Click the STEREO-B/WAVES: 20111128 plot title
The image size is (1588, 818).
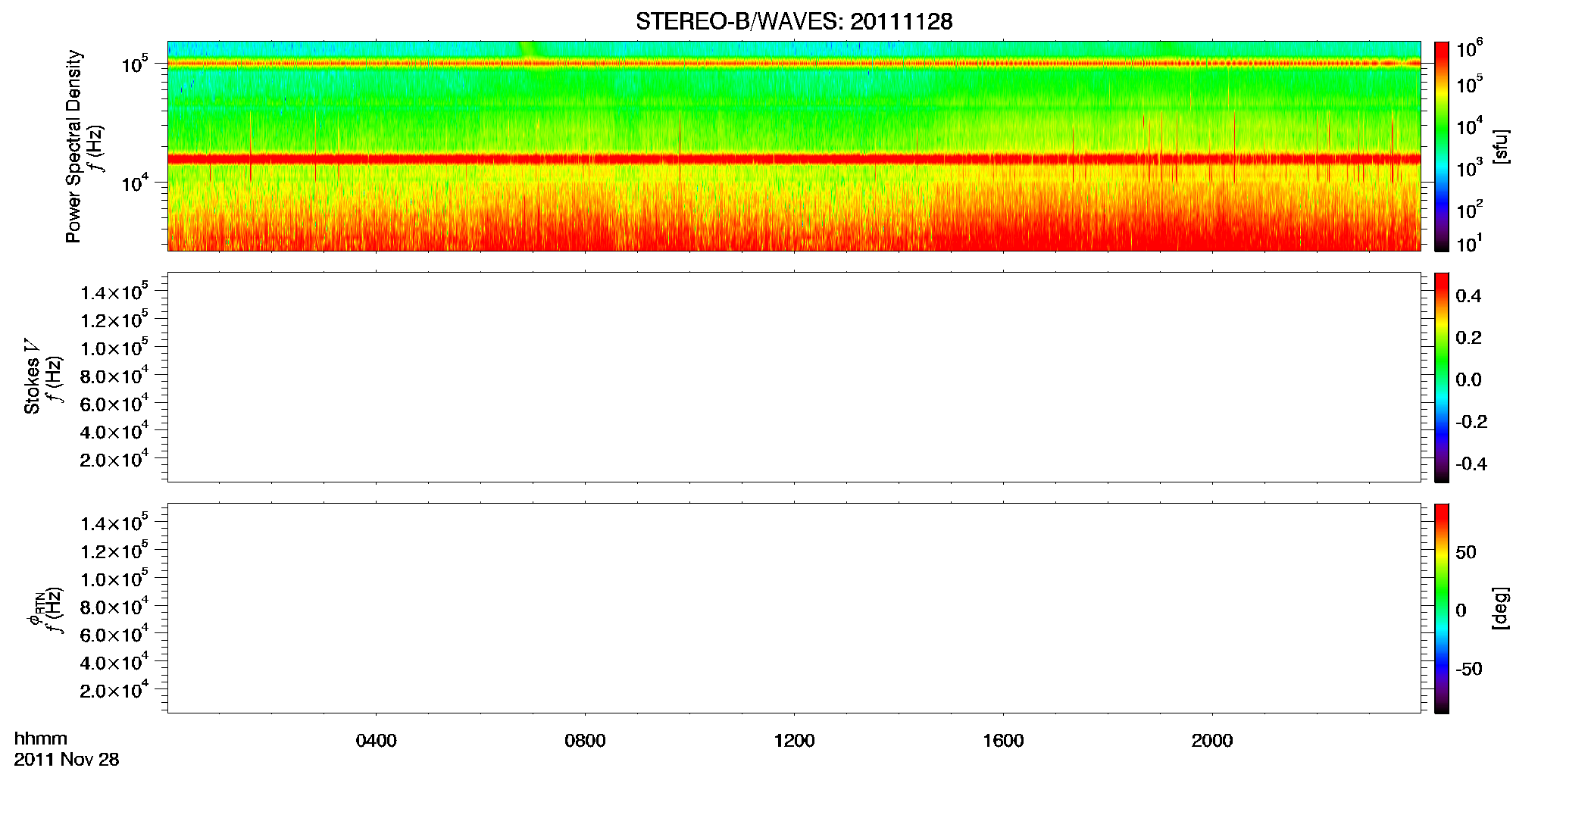click(x=794, y=21)
